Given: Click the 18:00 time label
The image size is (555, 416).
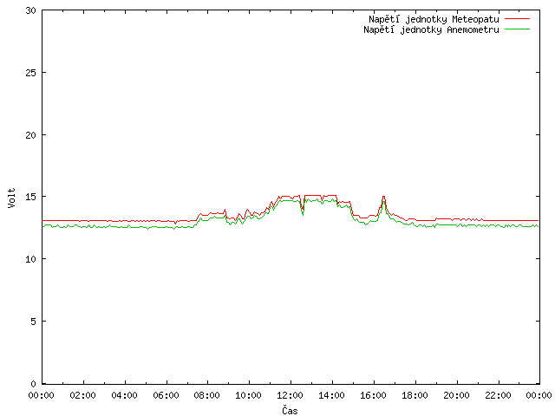Looking at the screenshot, I should coord(415,395).
